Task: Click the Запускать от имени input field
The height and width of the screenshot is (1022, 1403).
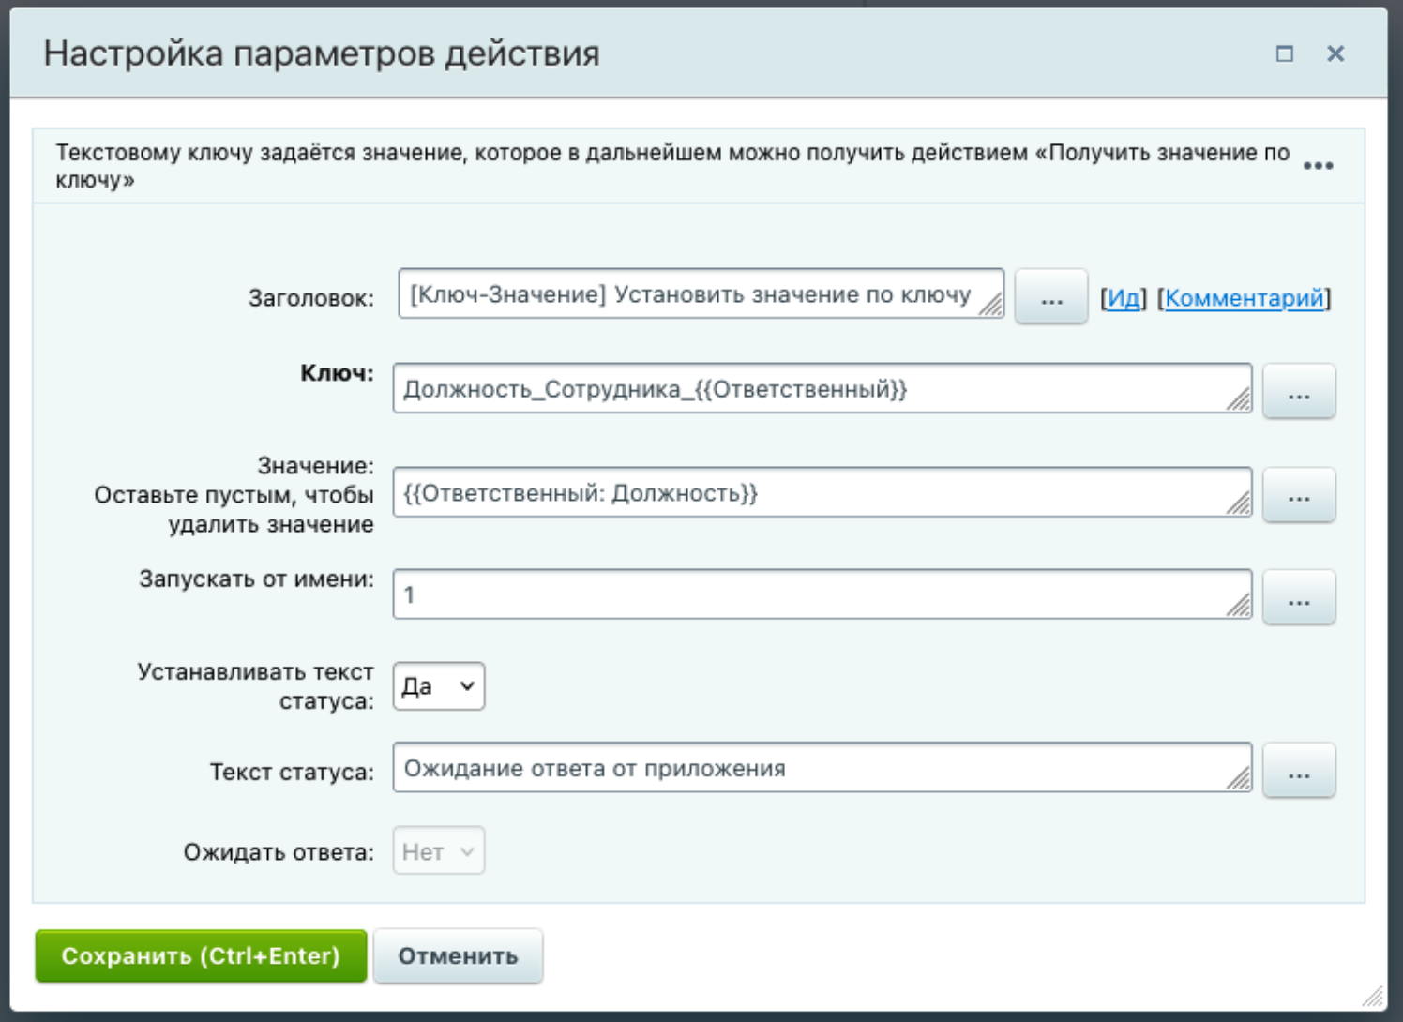Action: tap(811, 594)
